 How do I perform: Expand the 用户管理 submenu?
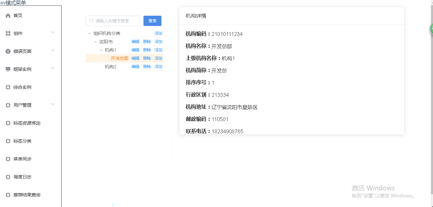52,105
